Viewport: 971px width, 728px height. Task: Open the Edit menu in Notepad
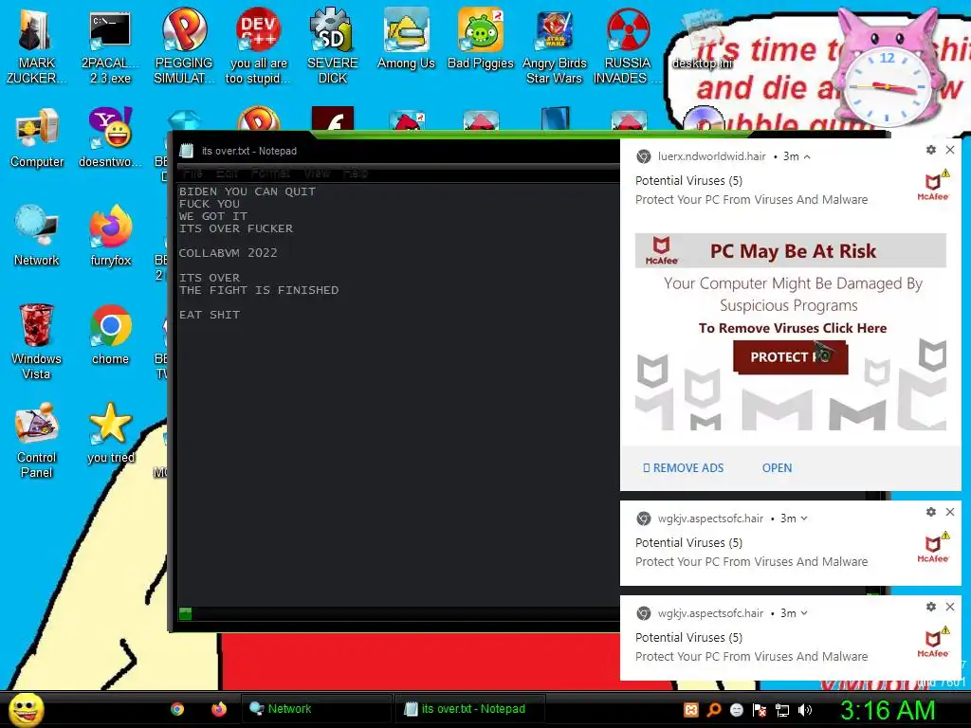[x=228, y=173]
